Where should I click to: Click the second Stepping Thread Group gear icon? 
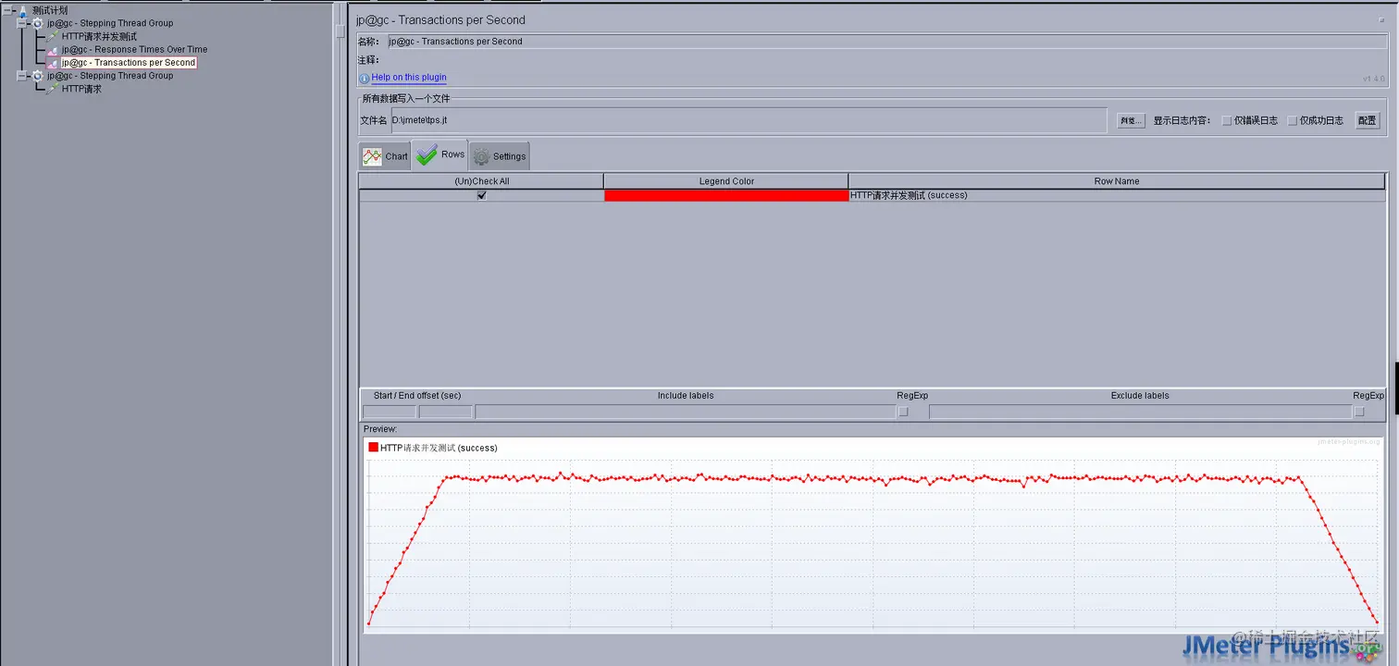[x=38, y=76]
